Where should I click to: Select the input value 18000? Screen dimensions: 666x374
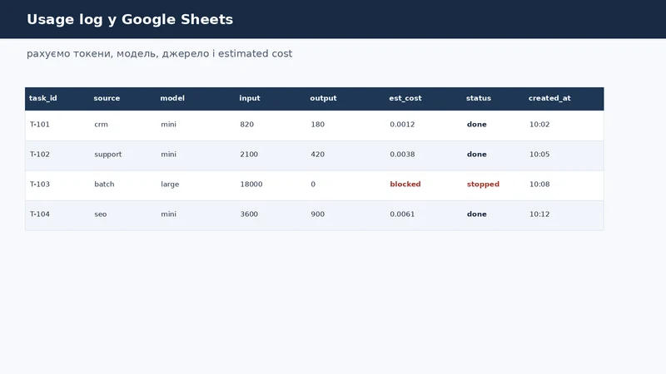coord(251,184)
